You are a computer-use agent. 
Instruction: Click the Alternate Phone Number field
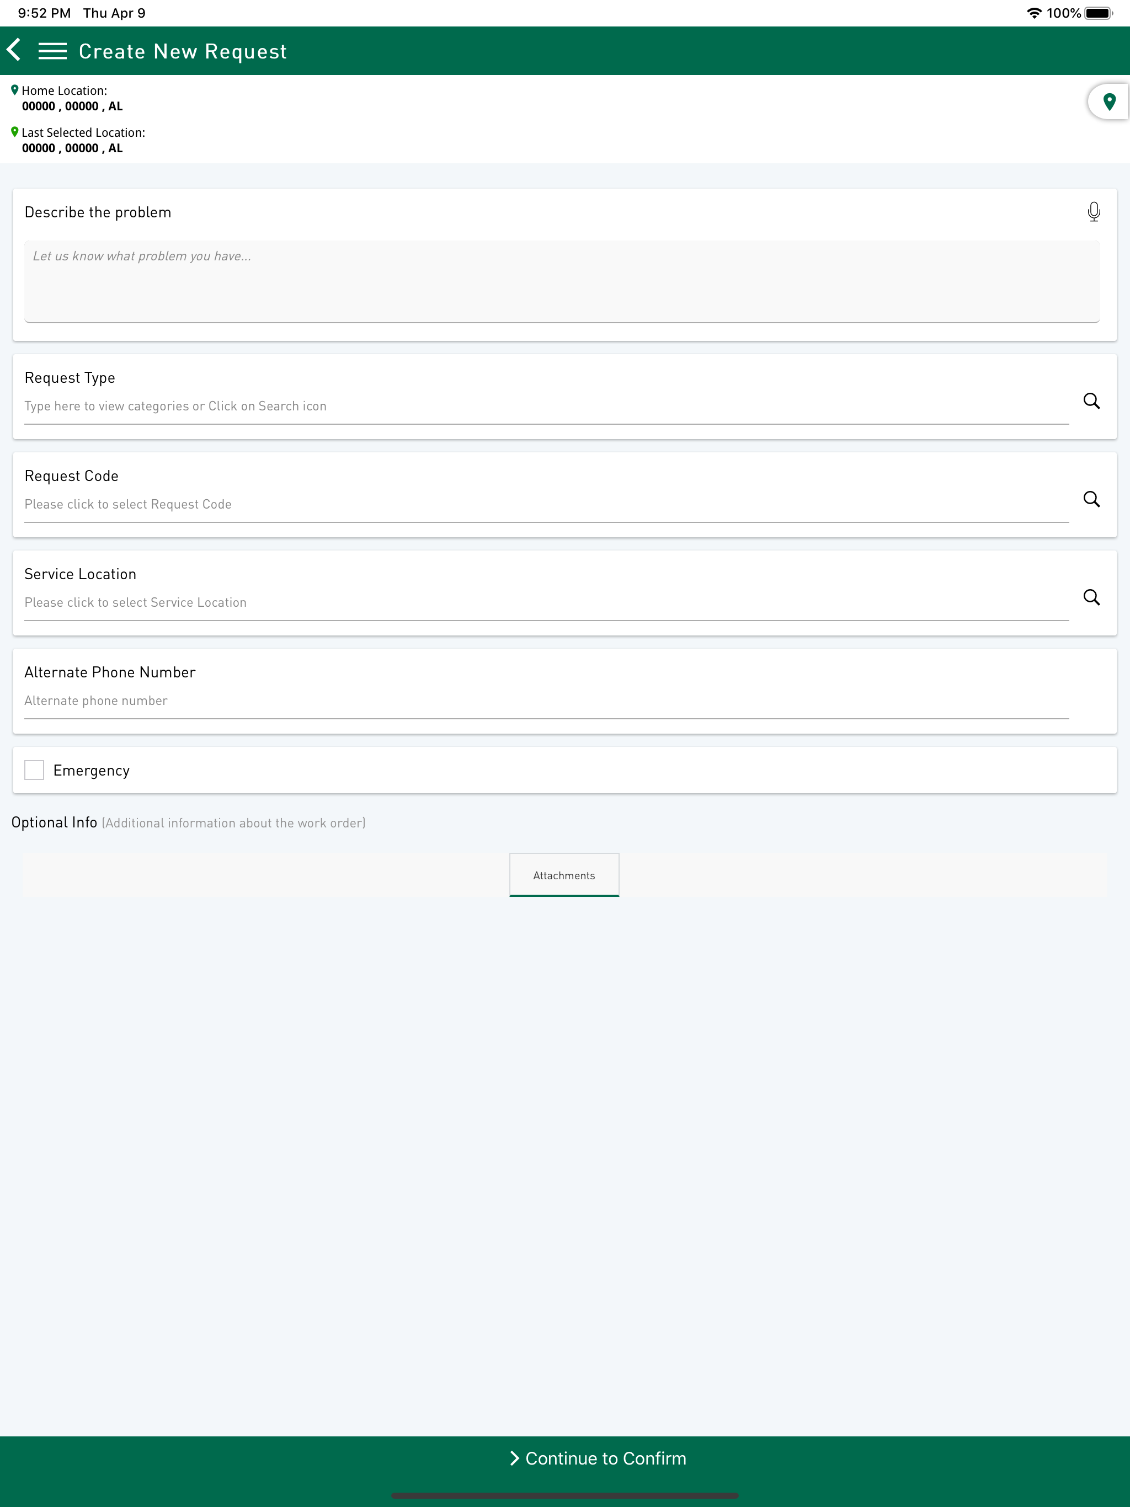point(477,701)
